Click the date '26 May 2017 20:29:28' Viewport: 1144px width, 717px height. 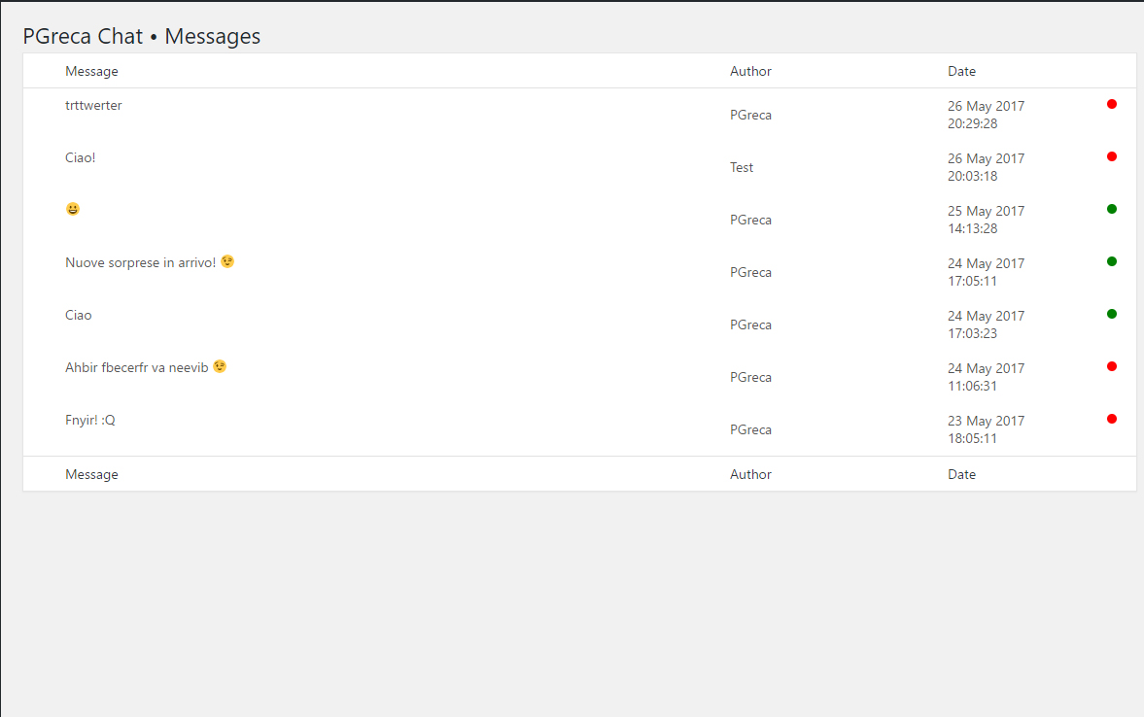pyautogui.click(x=986, y=116)
